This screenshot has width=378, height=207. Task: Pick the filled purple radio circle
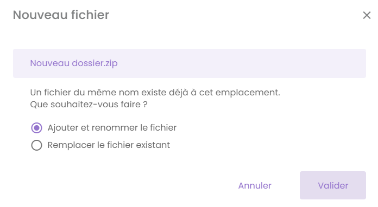36,128
